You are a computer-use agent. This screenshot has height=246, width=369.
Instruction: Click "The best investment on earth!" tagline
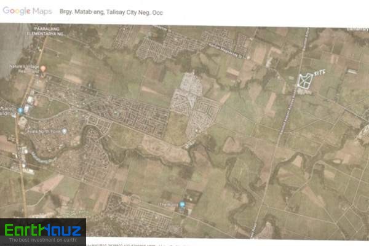pyautogui.click(x=43, y=240)
